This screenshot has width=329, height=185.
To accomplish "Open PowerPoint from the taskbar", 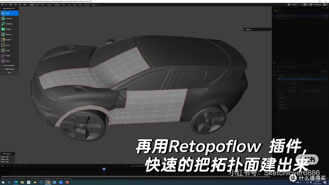I will (67, 183).
